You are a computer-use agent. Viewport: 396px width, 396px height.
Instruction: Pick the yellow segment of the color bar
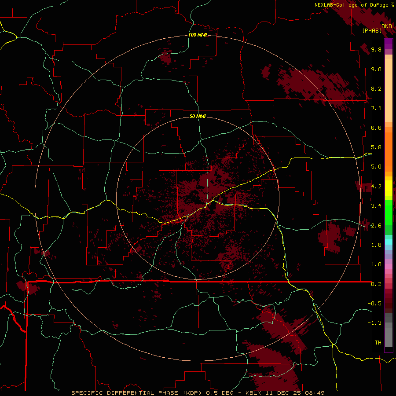click(389, 188)
